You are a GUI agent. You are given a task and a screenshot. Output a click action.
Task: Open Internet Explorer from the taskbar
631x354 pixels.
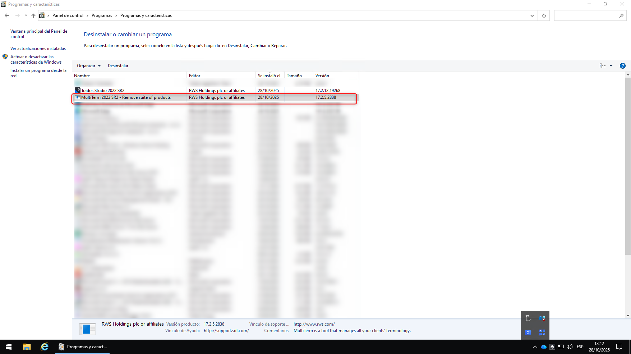pos(44,346)
